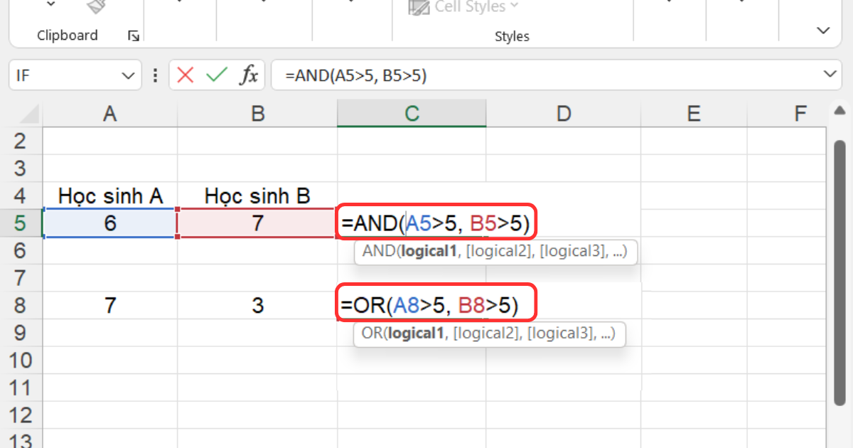Viewport: 853px width, 448px height.
Task: Open the Name Box dropdown arrow
Action: (128, 75)
